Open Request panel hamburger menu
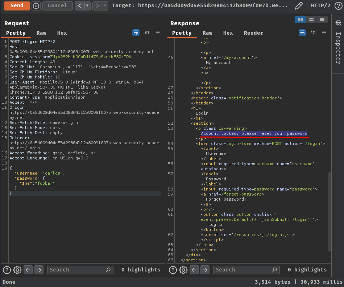This screenshot has width=344, height=287. 158,33
